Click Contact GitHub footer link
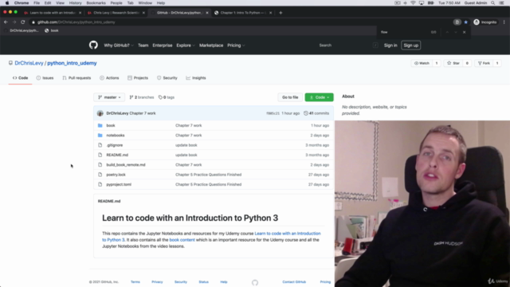510x287 pixels. [x=294, y=281]
